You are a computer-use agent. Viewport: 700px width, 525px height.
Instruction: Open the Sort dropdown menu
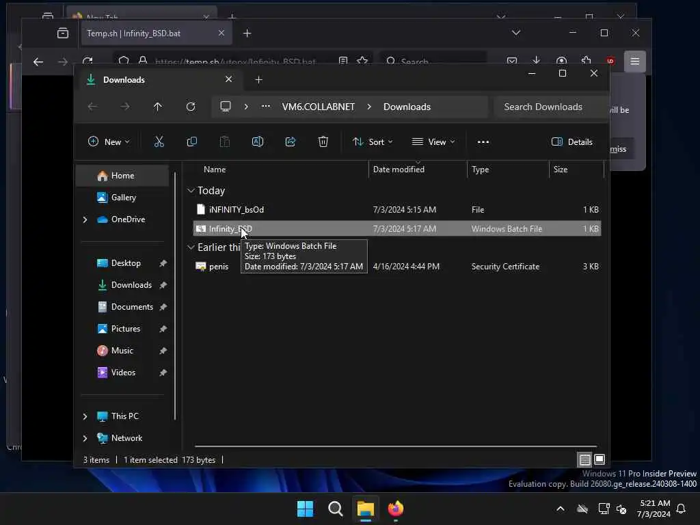[373, 142]
